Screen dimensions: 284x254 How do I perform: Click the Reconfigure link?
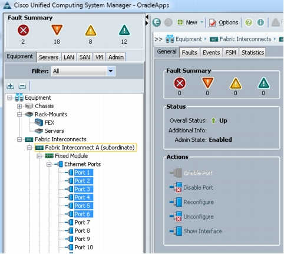(x=199, y=202)
